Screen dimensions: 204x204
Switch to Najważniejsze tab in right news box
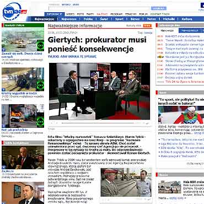point(190,30)
